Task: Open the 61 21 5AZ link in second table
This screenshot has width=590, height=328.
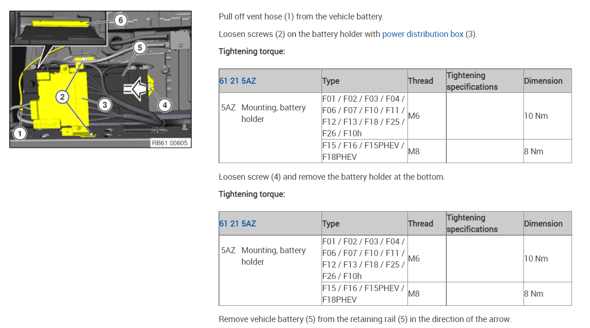Action: point(237,224)
